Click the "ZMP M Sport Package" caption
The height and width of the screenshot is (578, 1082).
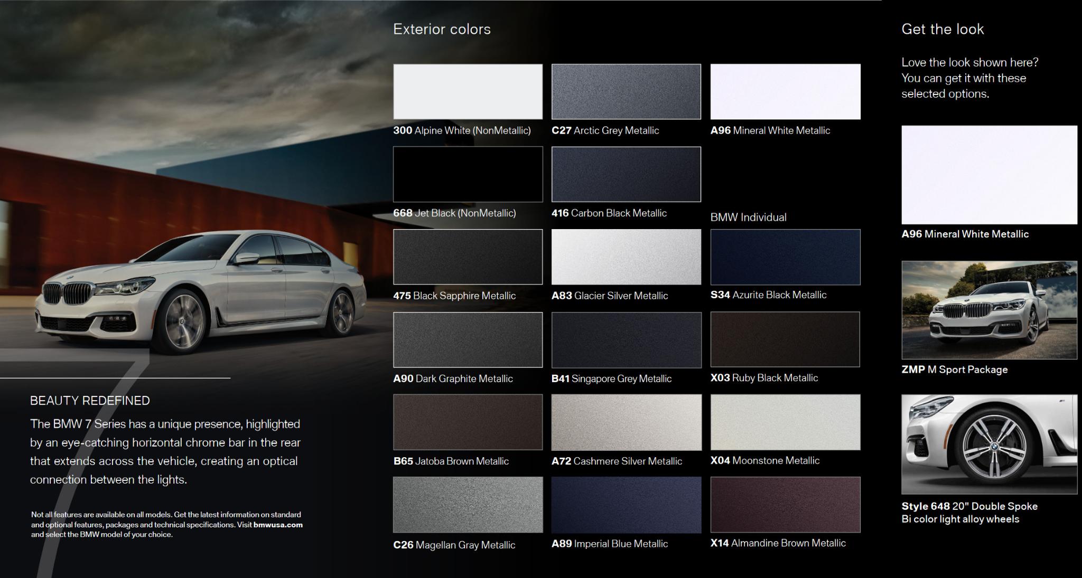click(x=955, y=369)
